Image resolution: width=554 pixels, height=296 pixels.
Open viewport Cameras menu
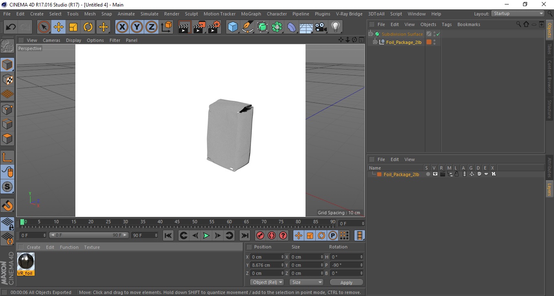point(51,40)
